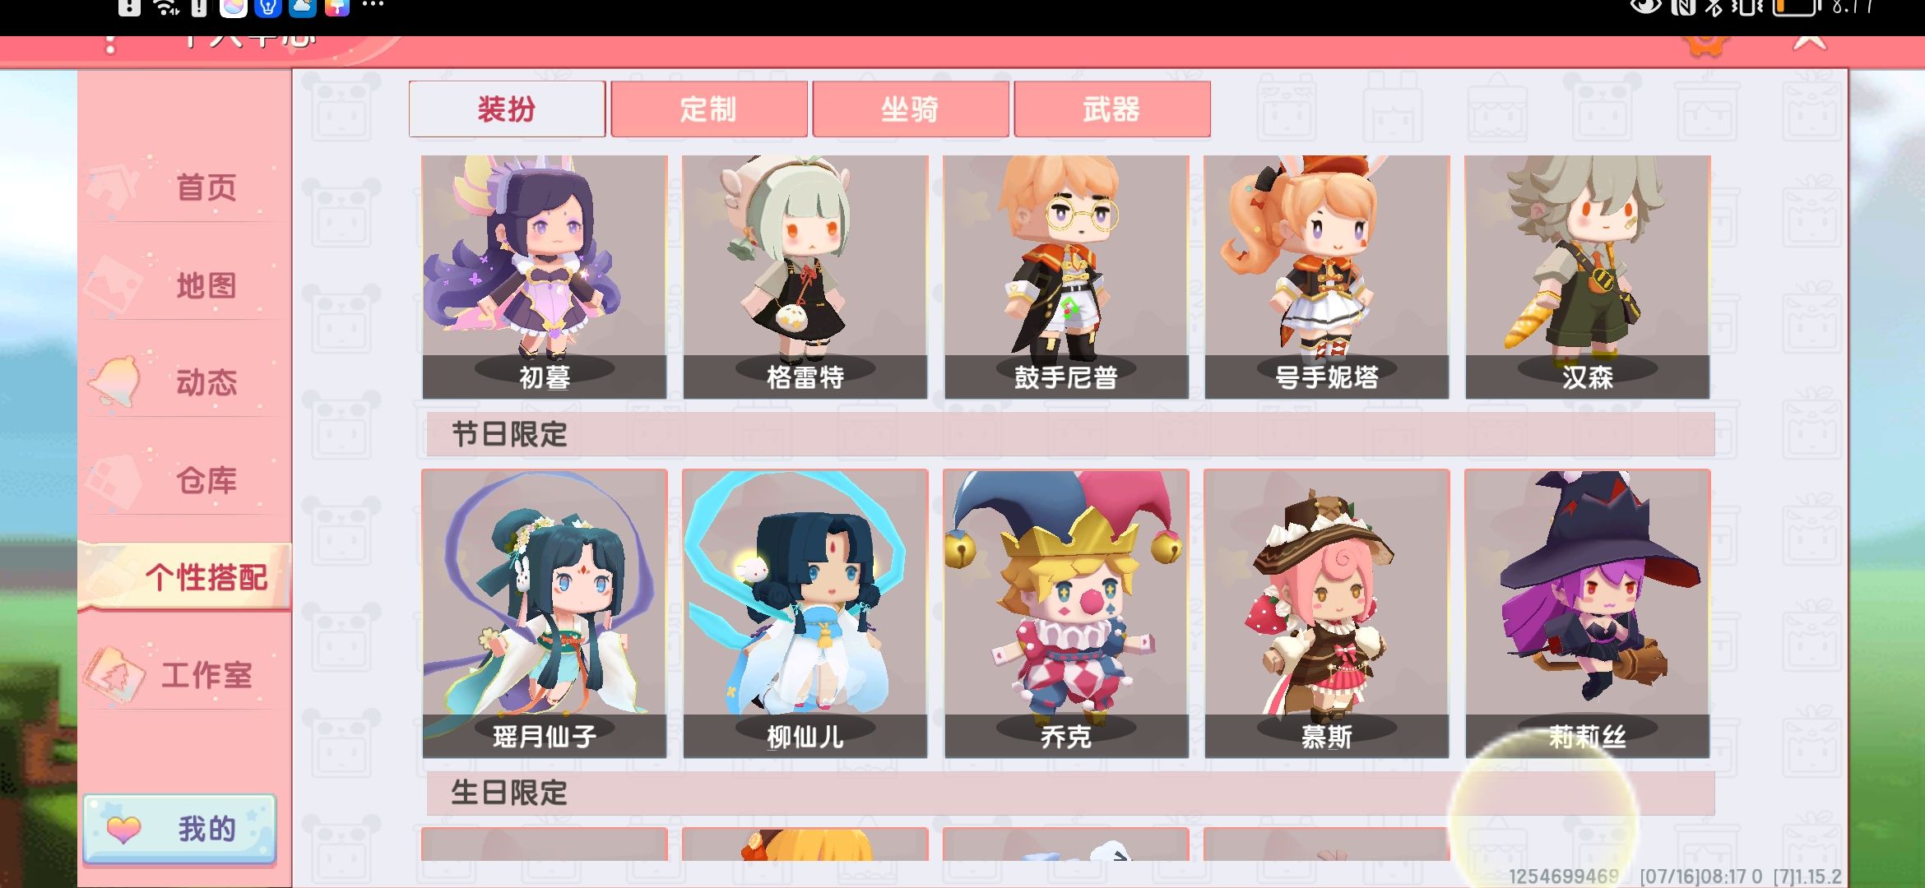1925x888 pixels.
Task: Switch to the 坐骑 mounts tab
Action: tap(910, 109)
